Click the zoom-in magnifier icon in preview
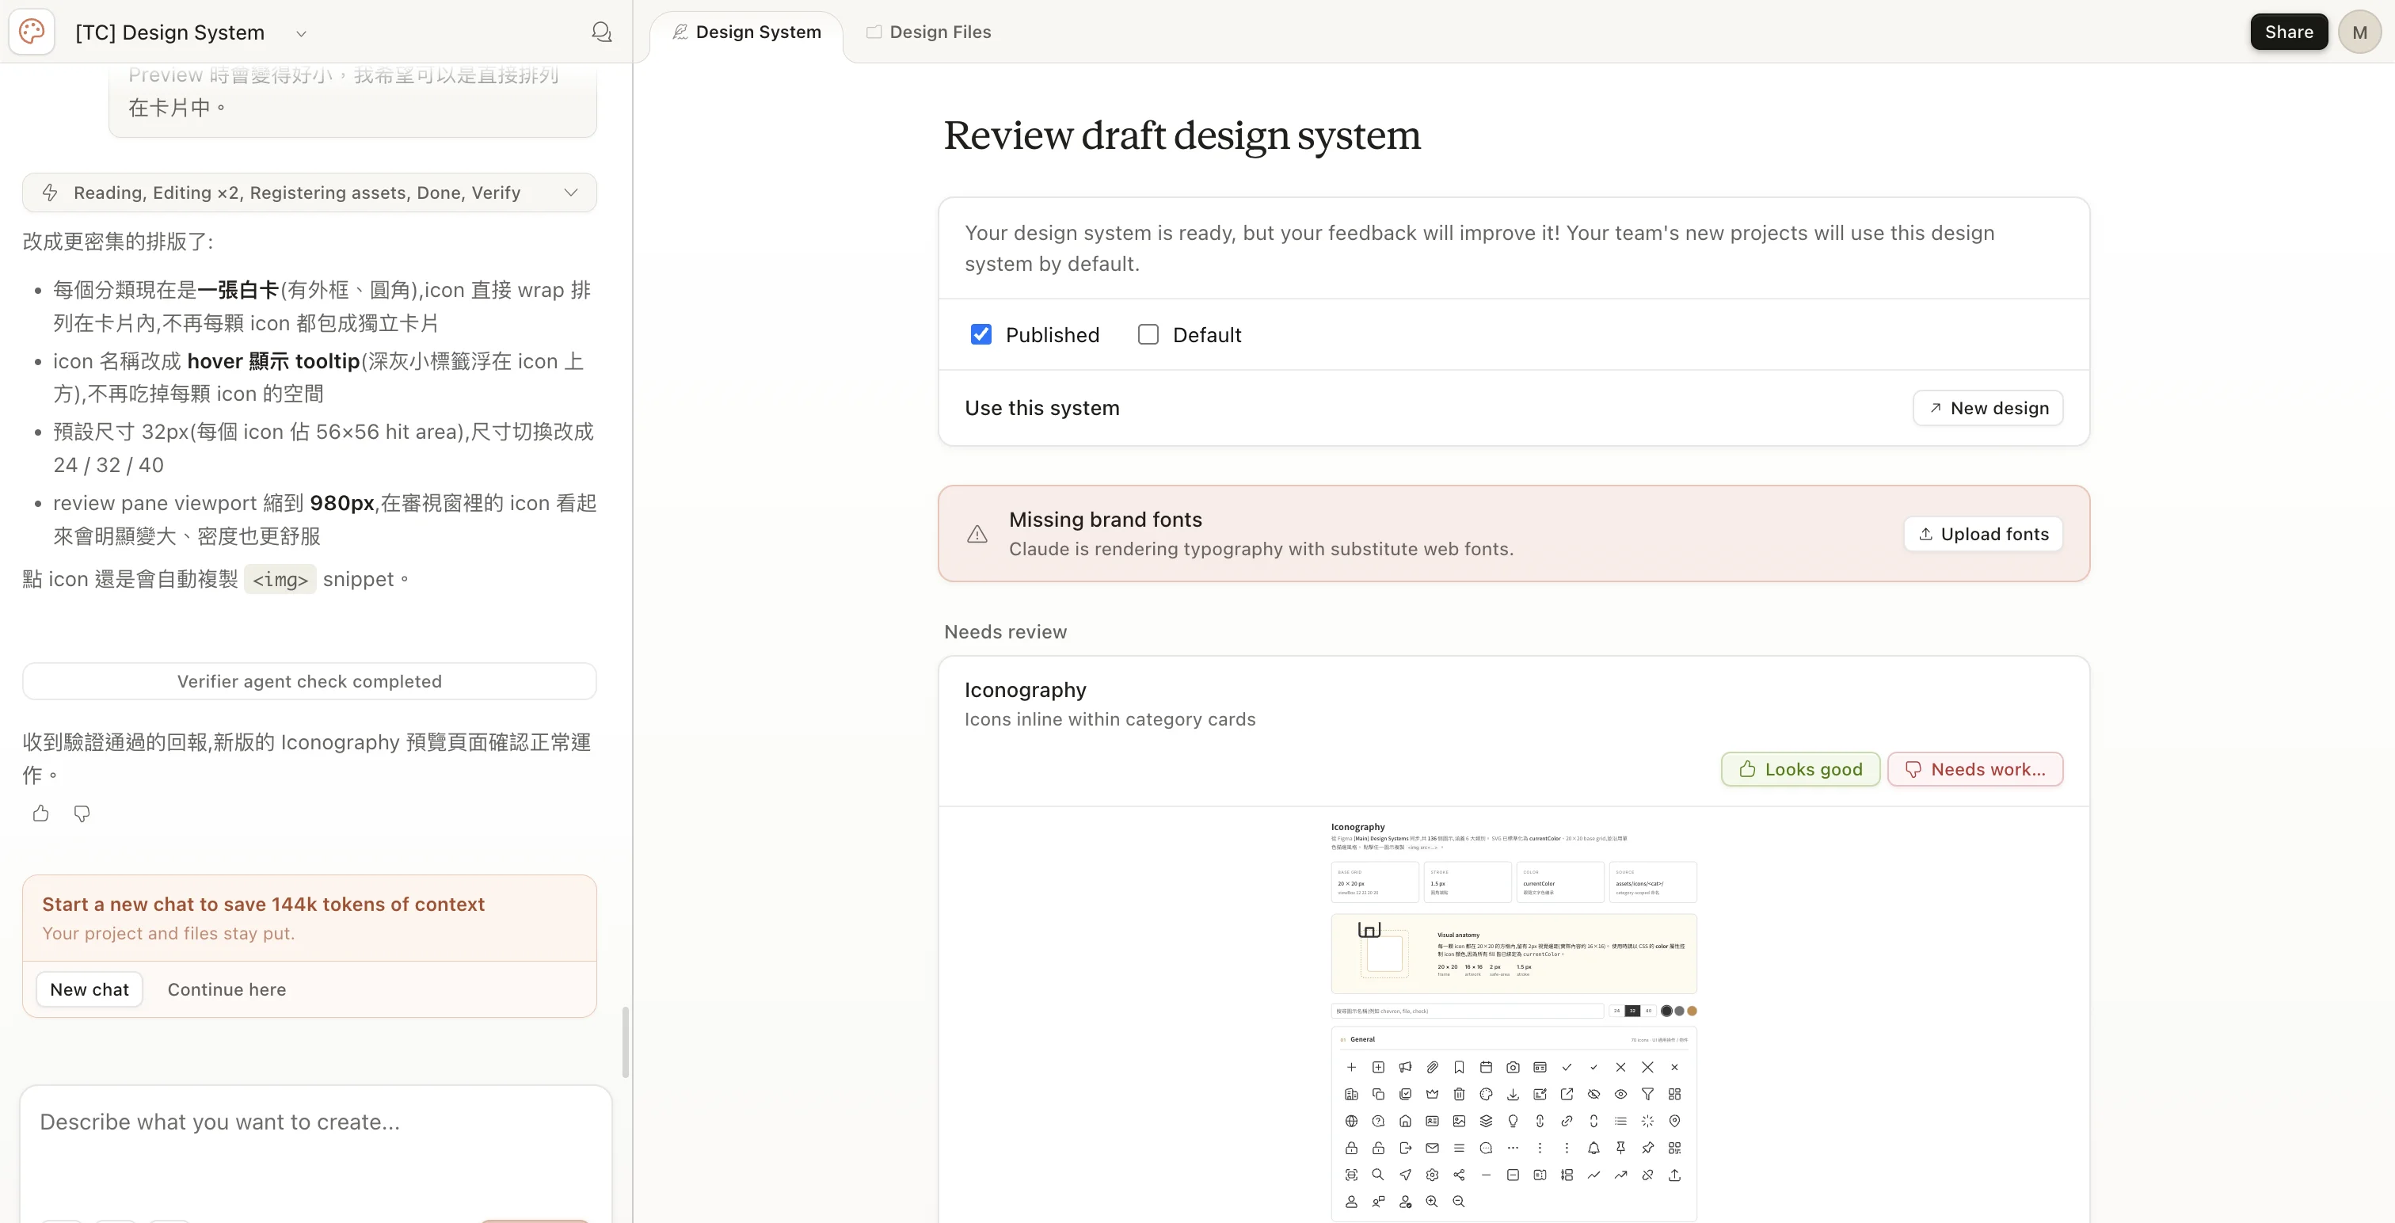This screenshot has width=2395, height=1223. coord(1432,1202)
